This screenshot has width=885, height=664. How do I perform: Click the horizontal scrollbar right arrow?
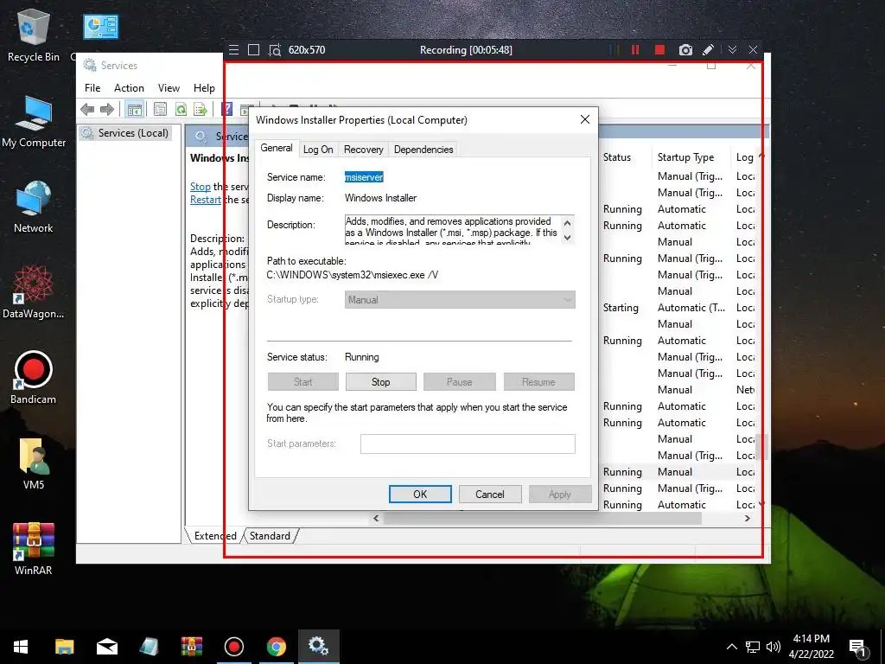tap(748, 519)
